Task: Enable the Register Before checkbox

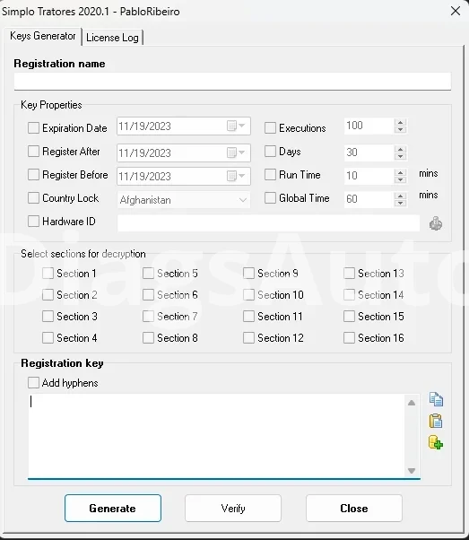Action: (33, 175)
